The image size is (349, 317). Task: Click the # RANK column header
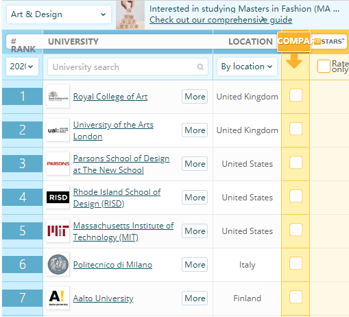pyautogui.click(x=23, y=45)
